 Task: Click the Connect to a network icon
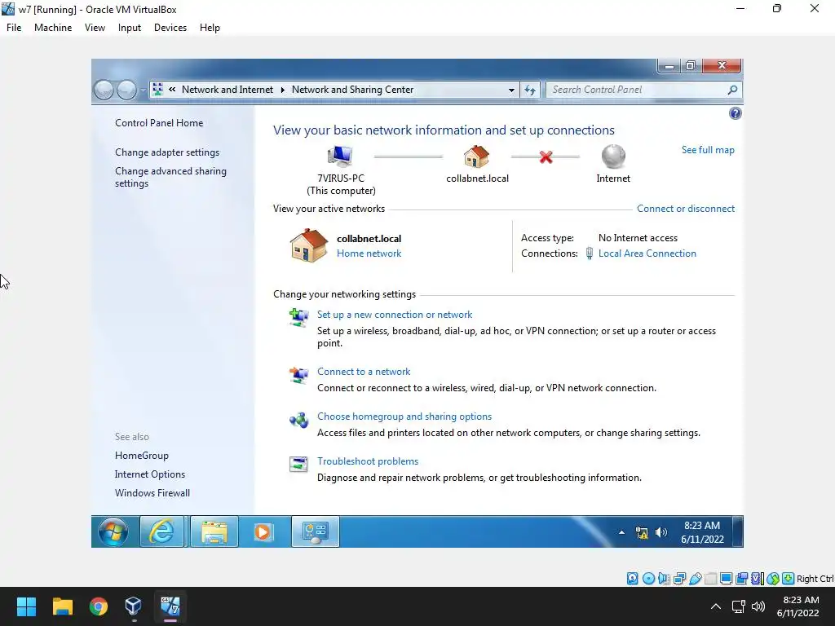pyautogui.click(x=298, y=375)
